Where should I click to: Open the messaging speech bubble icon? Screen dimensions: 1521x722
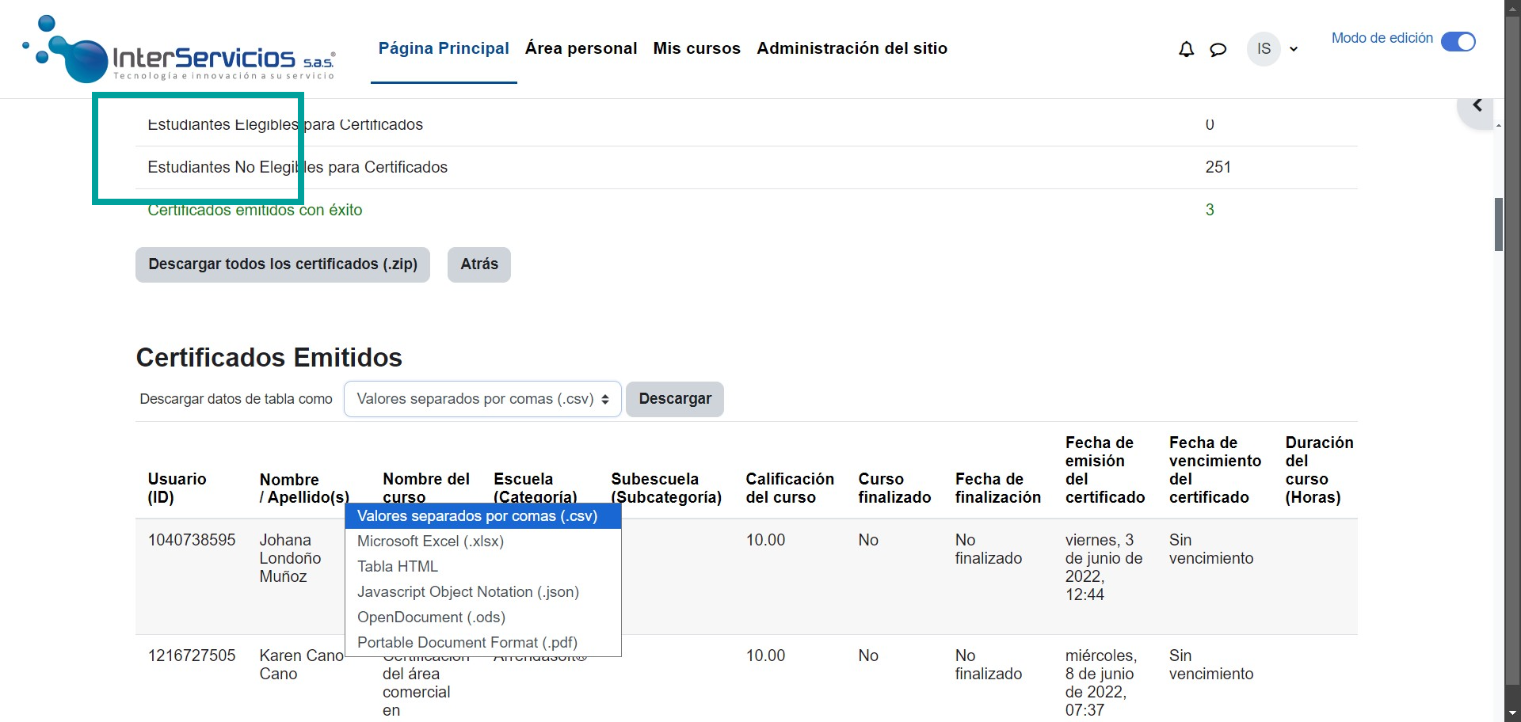point(1218,49)
